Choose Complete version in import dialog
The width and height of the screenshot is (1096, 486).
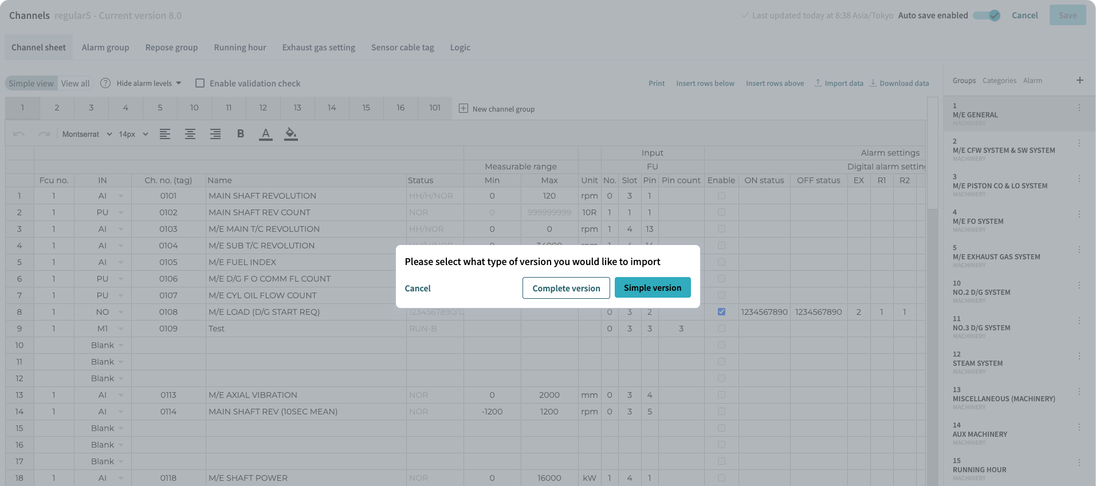(x=566, y=288)
